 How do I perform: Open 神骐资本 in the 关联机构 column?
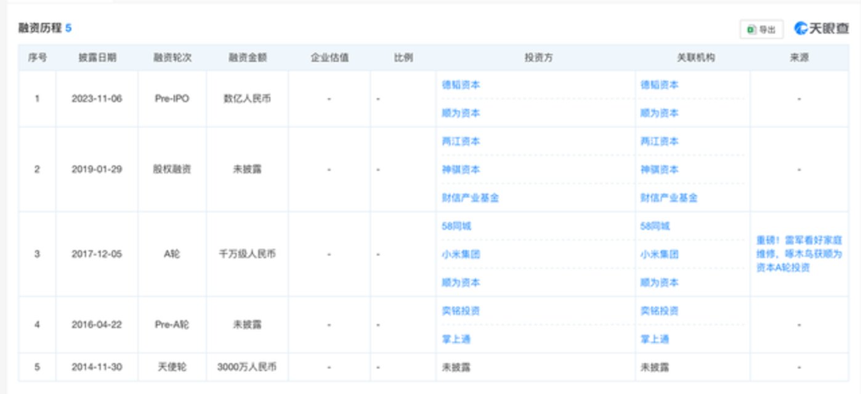(659, 169)
